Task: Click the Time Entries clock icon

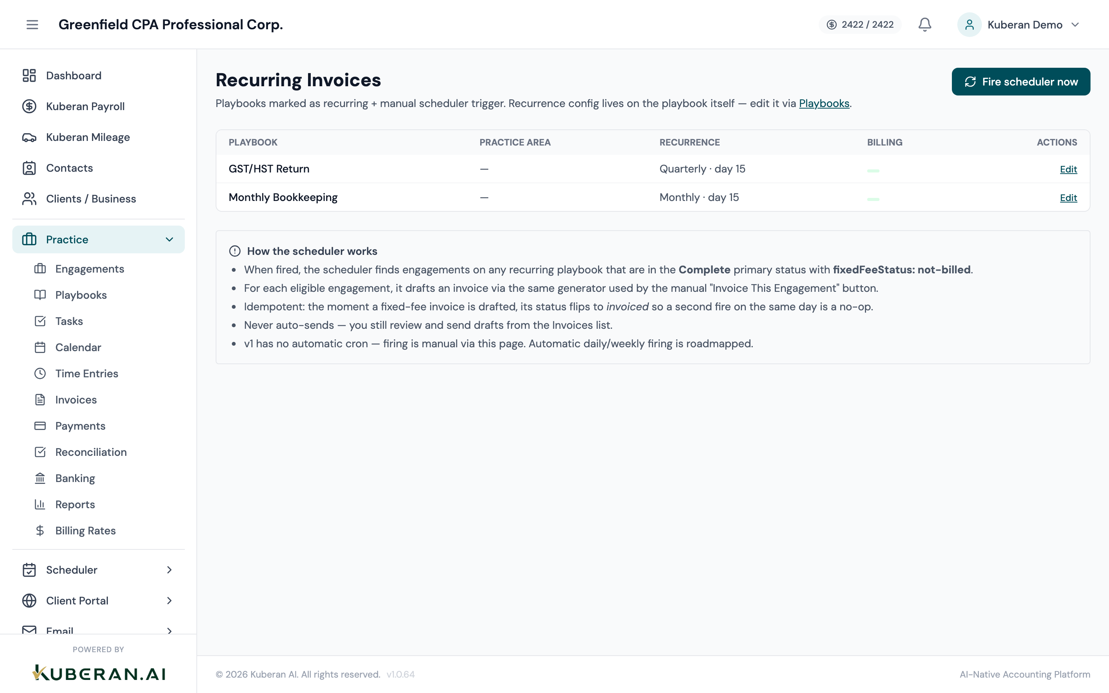Action: pos(40,373)
